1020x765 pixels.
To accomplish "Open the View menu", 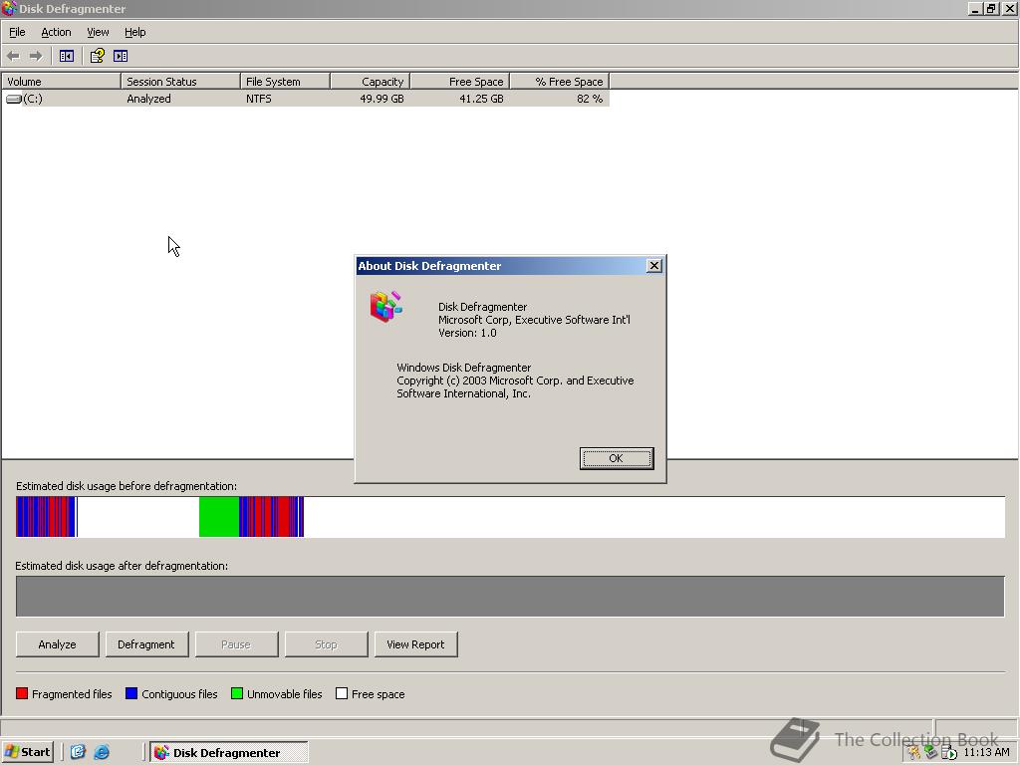I will click(98, 32).
